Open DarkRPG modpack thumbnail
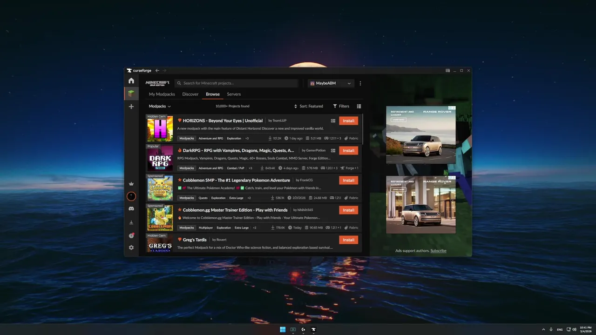596x335 pixels. pyautogui.click(x=160, y=158)
